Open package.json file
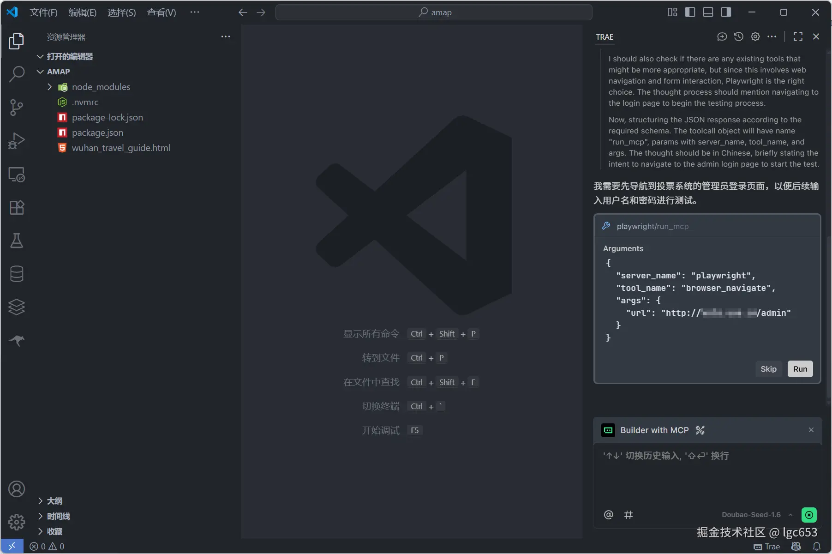The width and height of the screenshot is (832, 554). point(97,132)
